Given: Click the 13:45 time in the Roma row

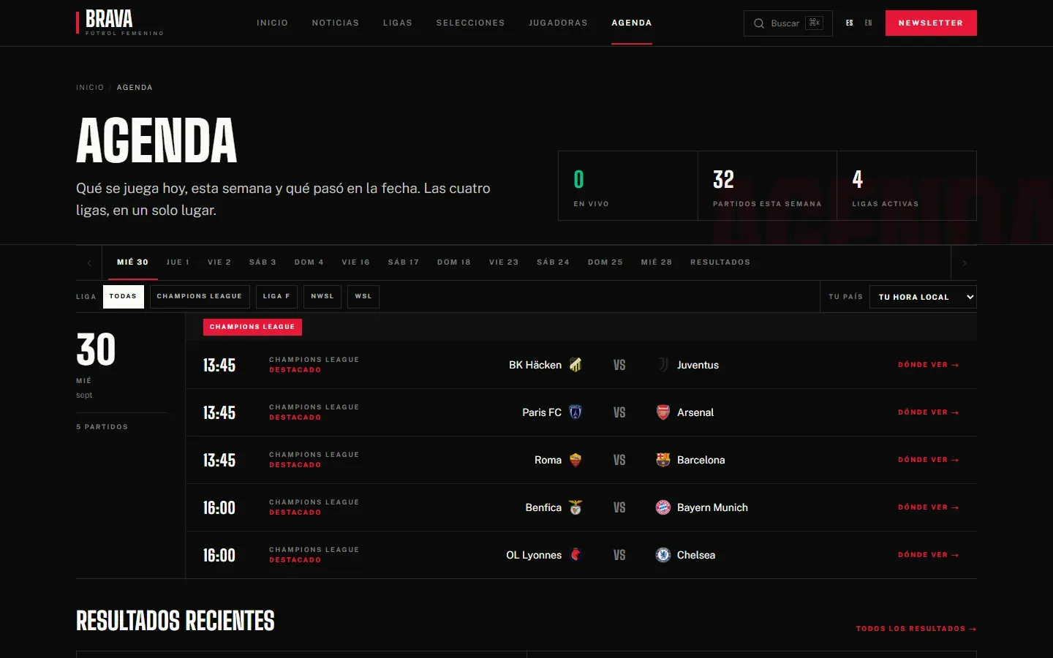Looking at the screenshot, I should (219, 461).
